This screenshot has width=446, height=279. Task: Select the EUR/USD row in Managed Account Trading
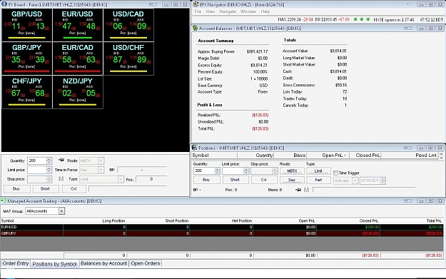point(222,227)
